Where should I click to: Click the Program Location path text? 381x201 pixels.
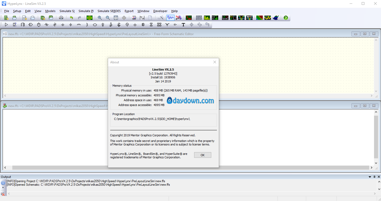(x=152, y=119)
